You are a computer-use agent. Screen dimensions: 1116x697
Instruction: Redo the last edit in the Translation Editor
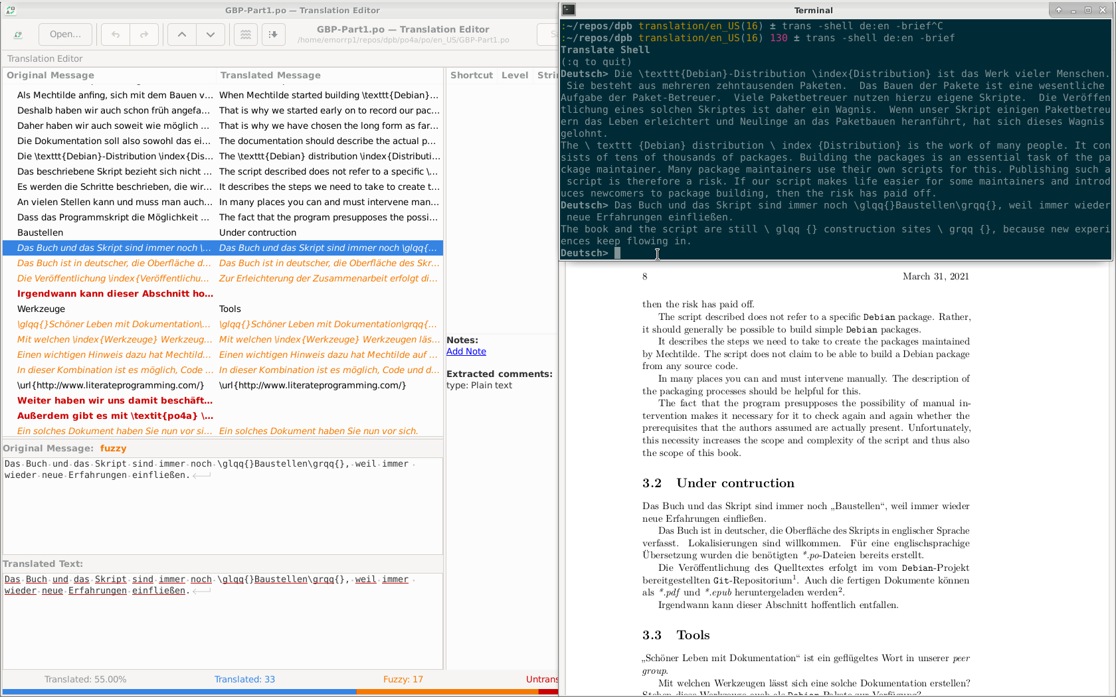click(x=144, y=35)
